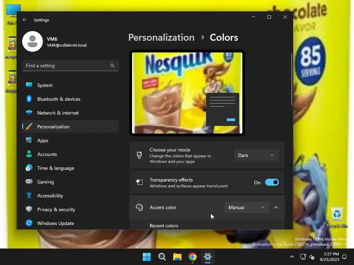Open File Explorer from taskbar
Screen dimensions: 354x265
(x=177, y=257)
